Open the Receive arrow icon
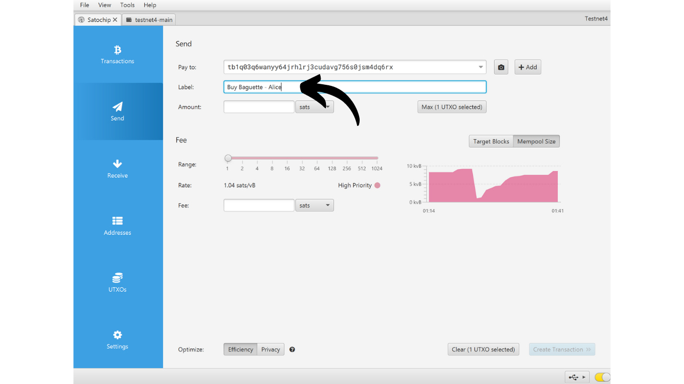This screenshot has height=384, width=684. pyautogui.click(x=118, y=164)
